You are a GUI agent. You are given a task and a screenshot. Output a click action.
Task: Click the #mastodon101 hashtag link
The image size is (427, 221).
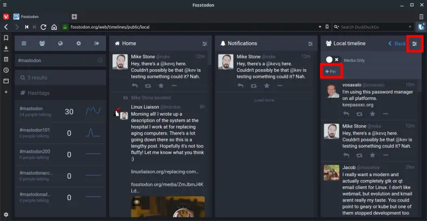[x=35, y=130]
